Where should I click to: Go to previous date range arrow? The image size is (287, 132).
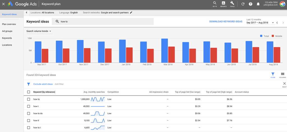pyautogui.click(x=277, y=23)
